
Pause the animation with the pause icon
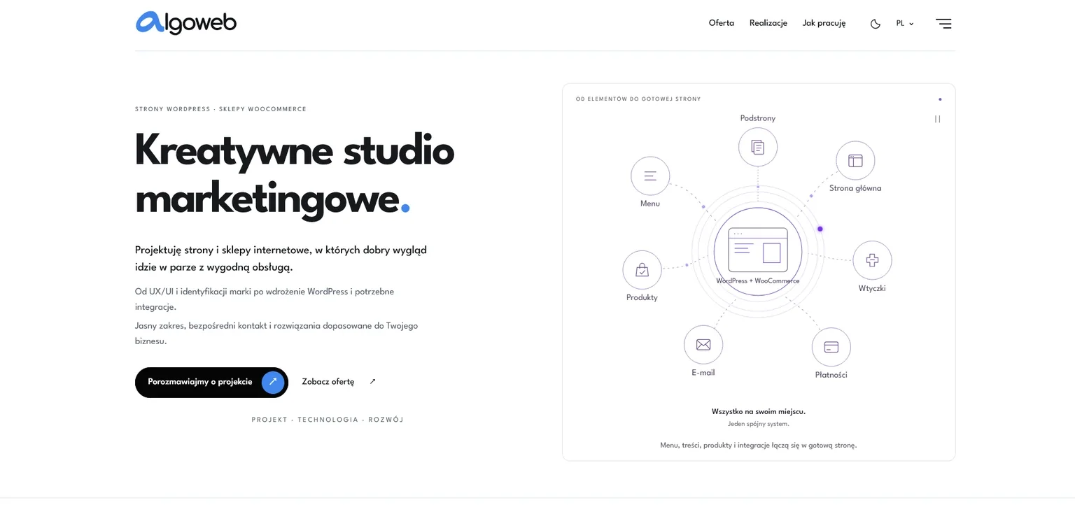tap(938, 119)
